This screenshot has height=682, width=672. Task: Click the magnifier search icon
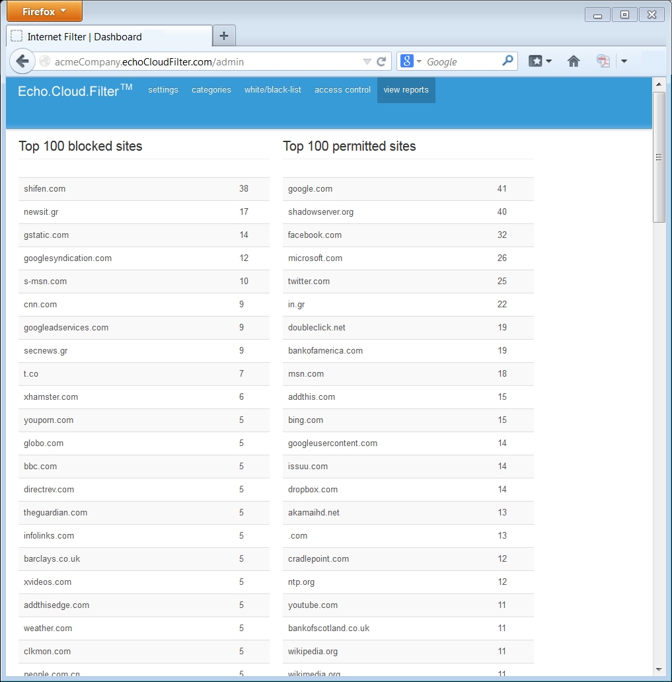[507, 61]
